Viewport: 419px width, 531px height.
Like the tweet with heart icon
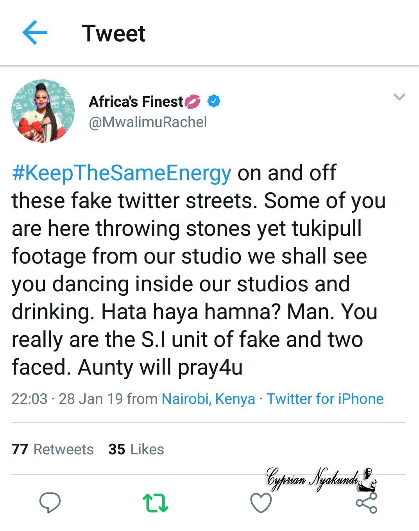tap(261, 503)
